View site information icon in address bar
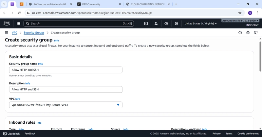The width and height of the screenshot is (262, 137). [x=28, y=13]
